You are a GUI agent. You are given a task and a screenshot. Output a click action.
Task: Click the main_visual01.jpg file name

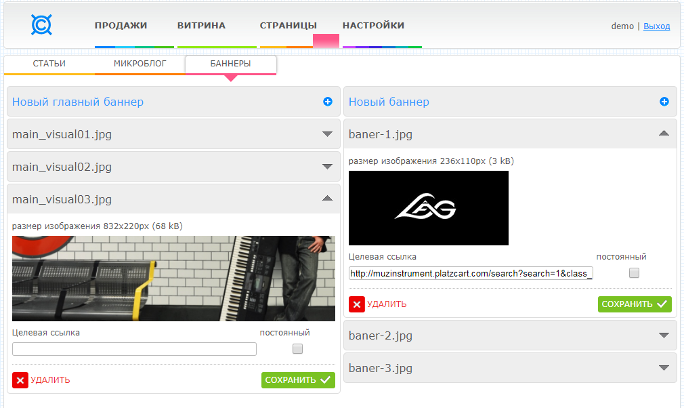click(62, 134)
